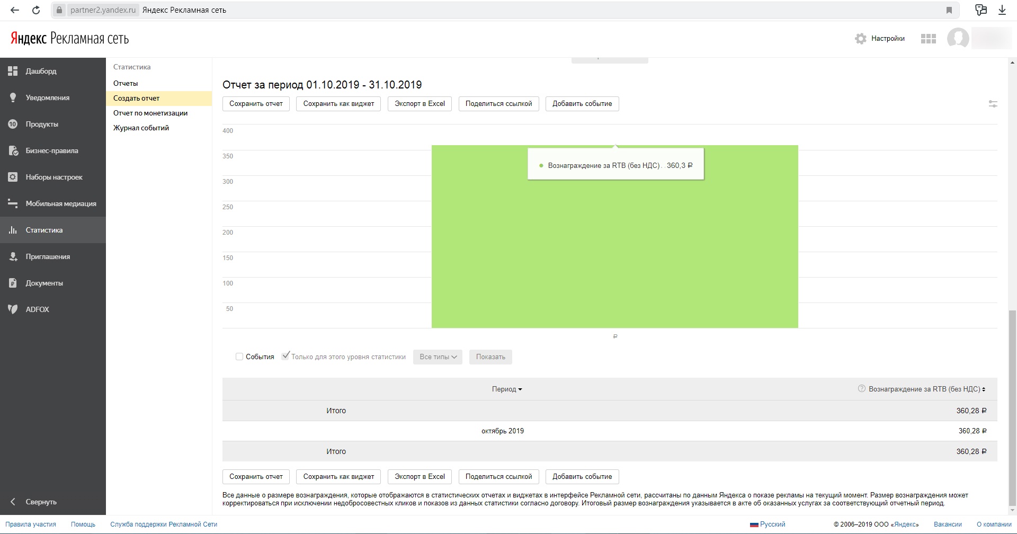
Task: Click help question icon beside reward column
Action: 861,388
